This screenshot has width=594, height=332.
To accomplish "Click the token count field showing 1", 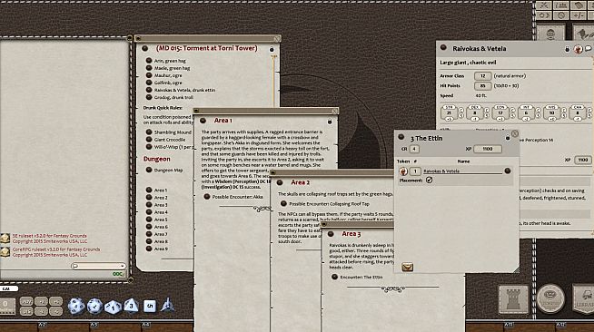I will [415, 171].
